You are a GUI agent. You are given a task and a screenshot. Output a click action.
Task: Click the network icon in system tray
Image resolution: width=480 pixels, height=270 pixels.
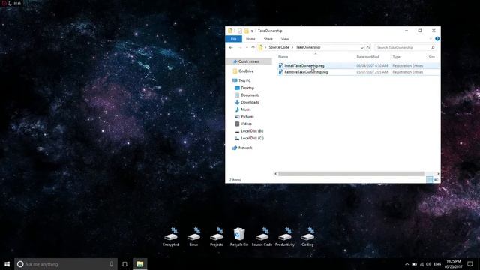421,264
